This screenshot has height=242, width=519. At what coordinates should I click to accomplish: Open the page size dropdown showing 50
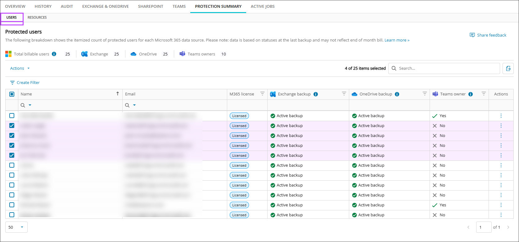pos(16,227)
